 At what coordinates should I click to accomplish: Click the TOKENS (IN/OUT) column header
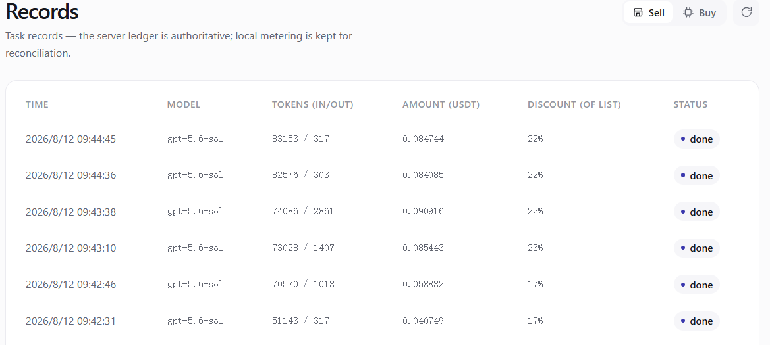click(x=313, y=104)
